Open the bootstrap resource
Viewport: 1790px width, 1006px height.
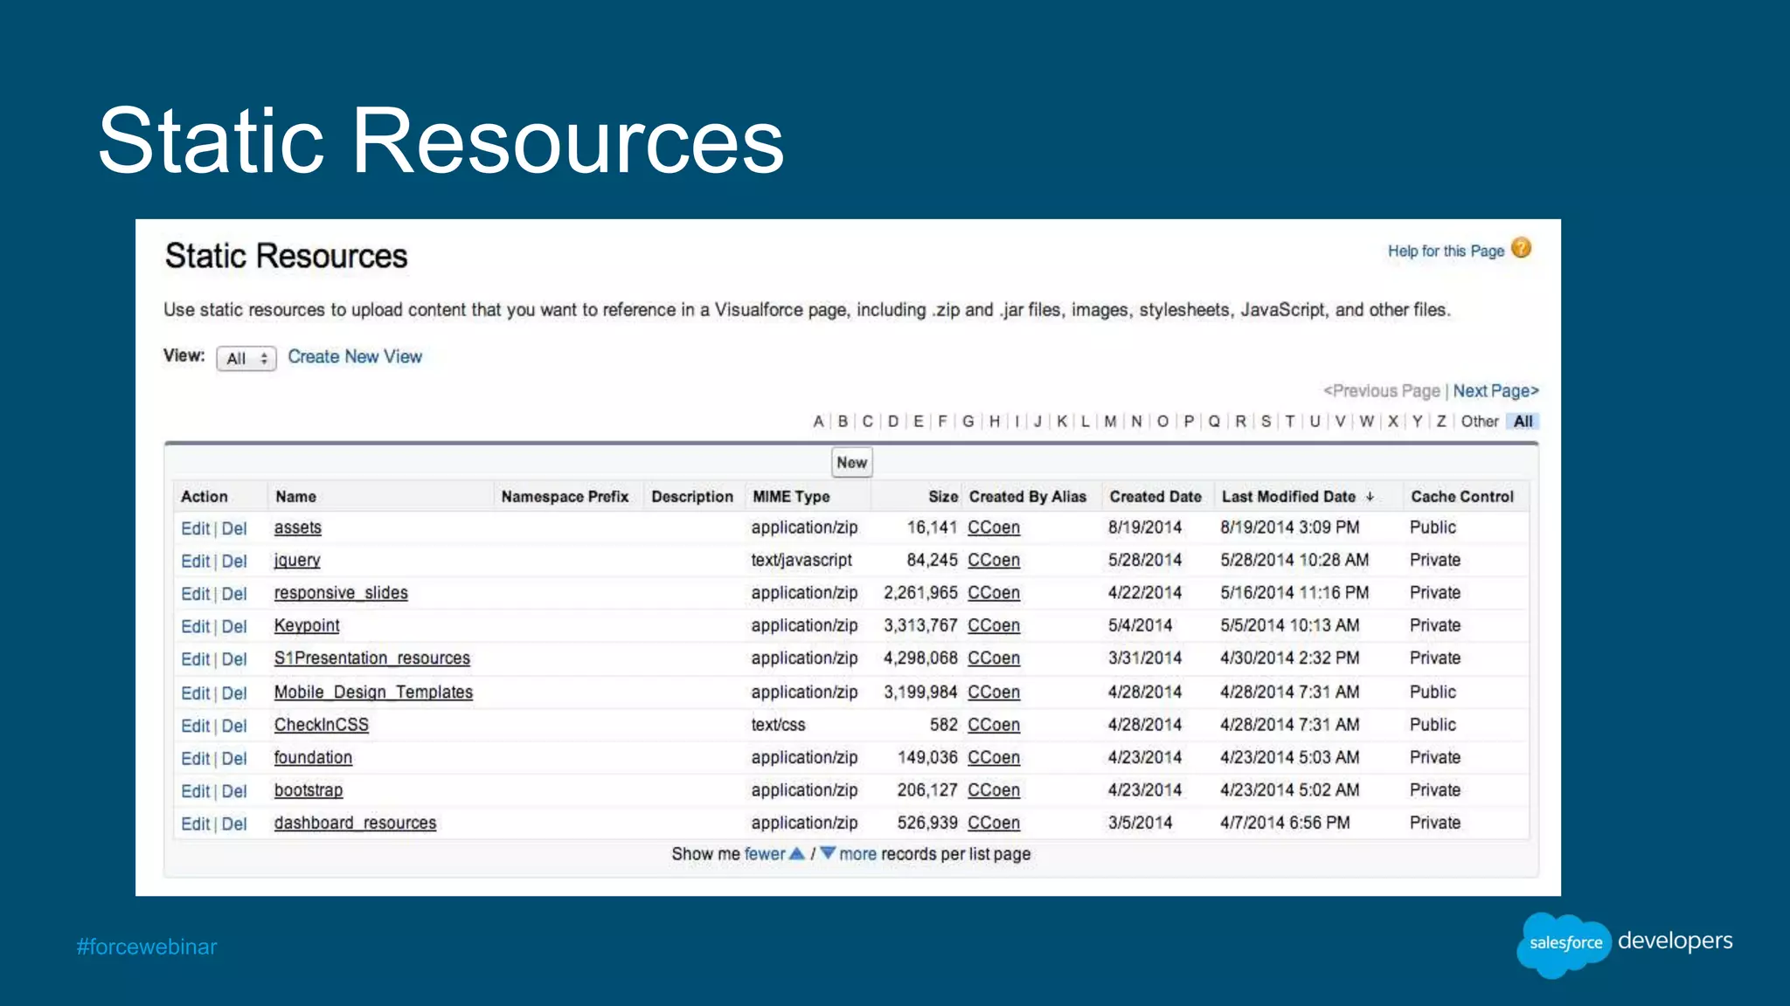308,790
